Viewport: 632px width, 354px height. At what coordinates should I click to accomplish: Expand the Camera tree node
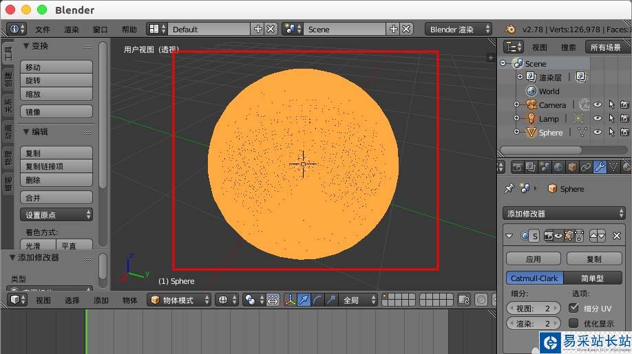(x=517, y=104)
